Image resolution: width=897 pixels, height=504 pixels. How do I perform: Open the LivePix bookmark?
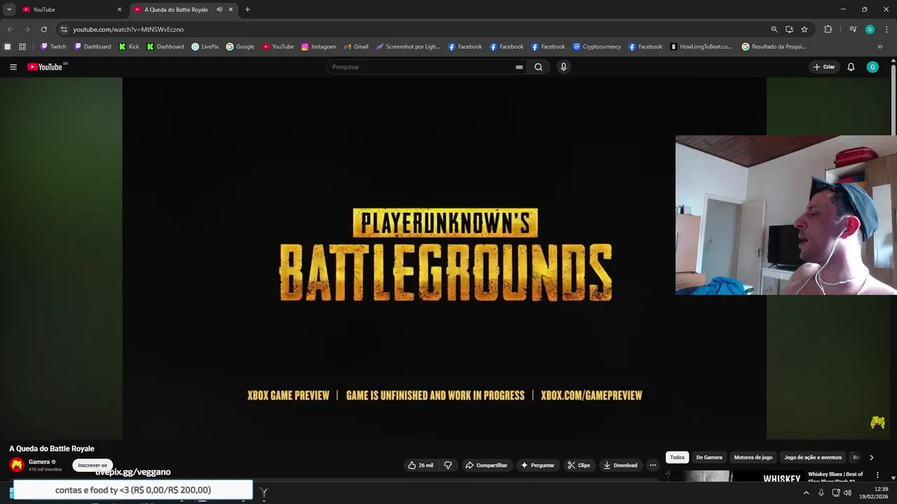point(205,47)
